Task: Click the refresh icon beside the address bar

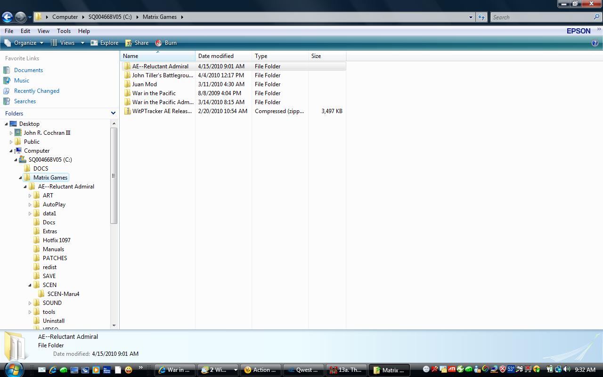Action: (481, 17)
